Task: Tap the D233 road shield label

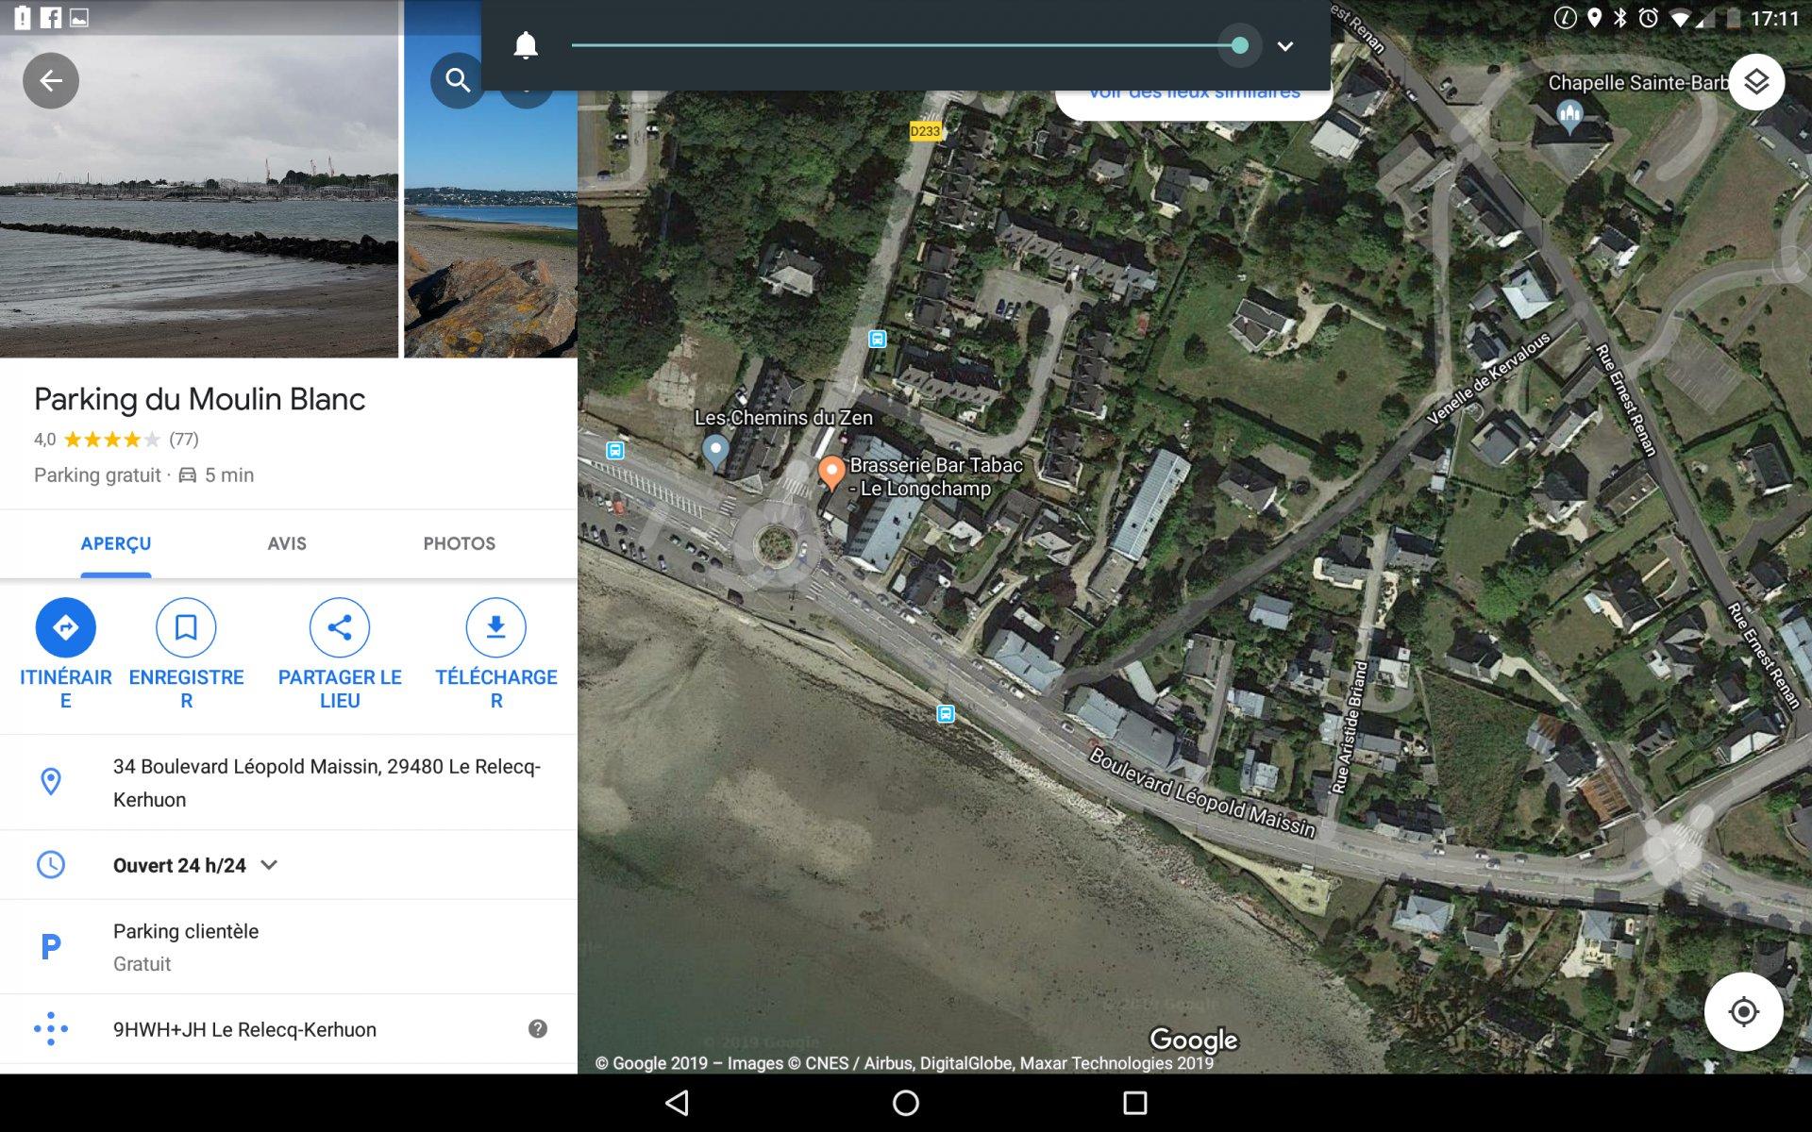Action: [925, 131]
